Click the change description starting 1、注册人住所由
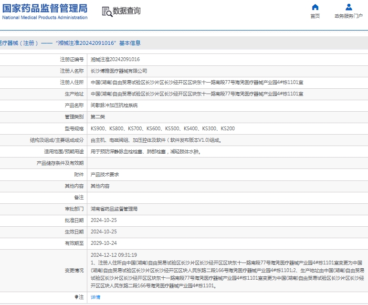The width and height of the screenshot is (368, 305). click(227, 274)
